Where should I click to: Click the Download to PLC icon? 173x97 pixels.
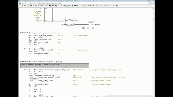pyautogui.click(x=50, y=6)
